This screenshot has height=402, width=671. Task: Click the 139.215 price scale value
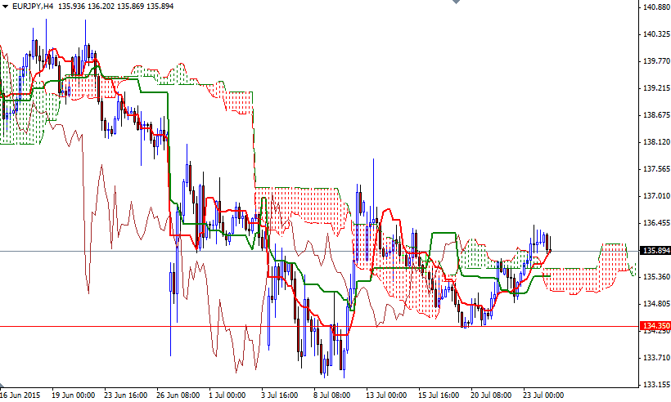point(656,87)
